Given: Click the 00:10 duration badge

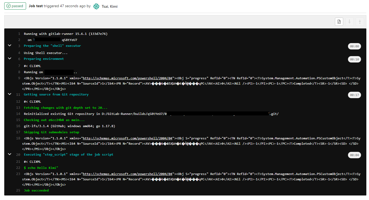Looking at the screenshot, I should [354, 59].
